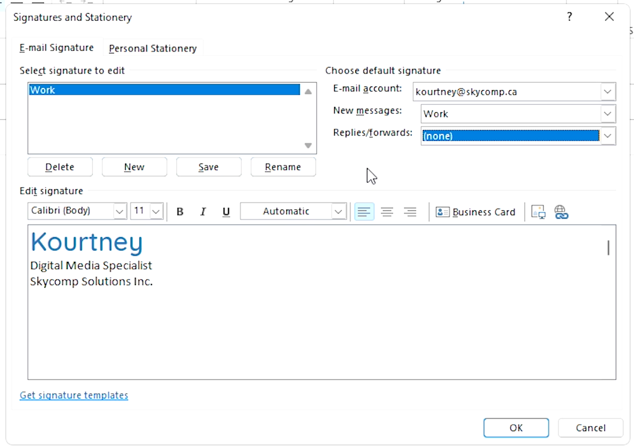
Task: Insert picture icon in signature toolbar
Action: (538, 212)
